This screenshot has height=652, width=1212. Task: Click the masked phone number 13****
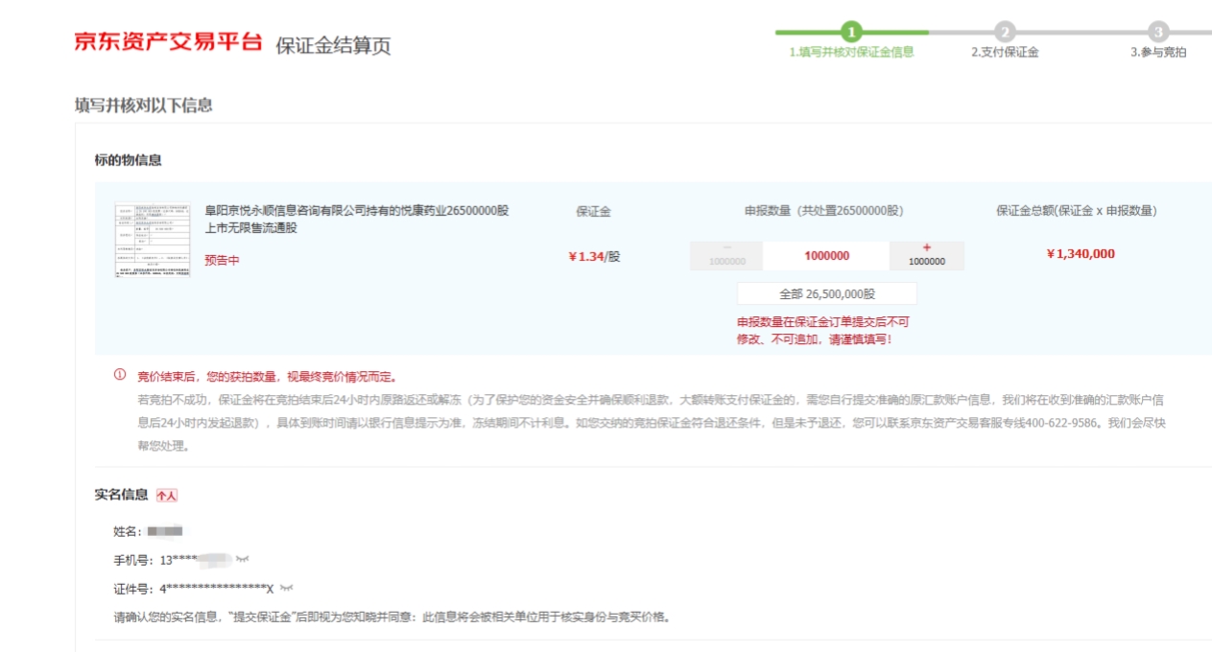tap(197, 560)
